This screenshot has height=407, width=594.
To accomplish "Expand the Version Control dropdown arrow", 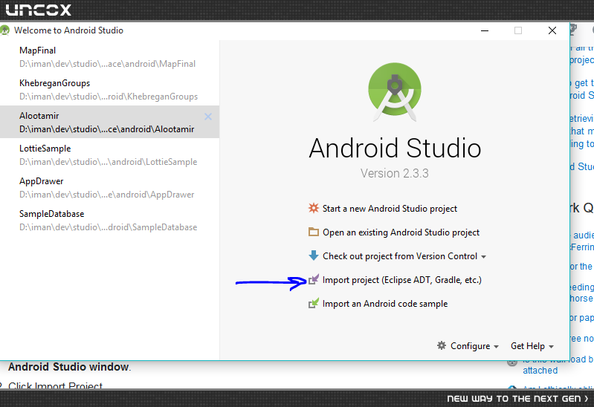I will [484, 257].
